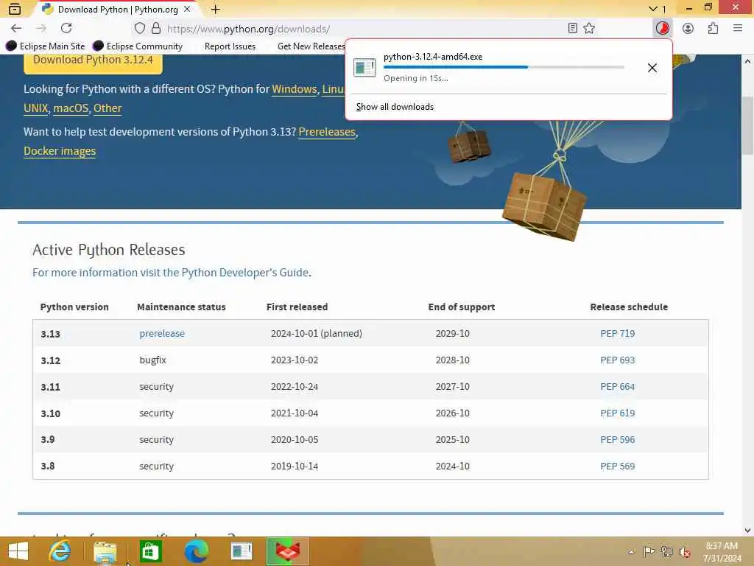Open PEP 619 release schedule

point(618,413)
